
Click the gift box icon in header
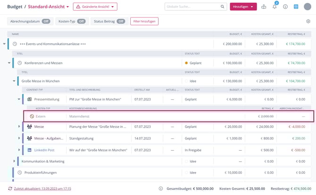(x=264, y=7)
